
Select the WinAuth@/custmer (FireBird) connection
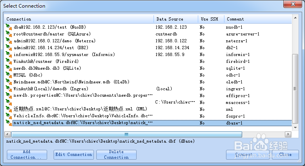[46, 61]
